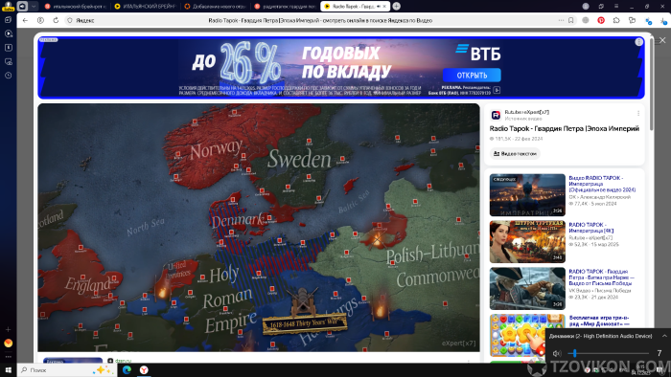Open the extensions puzzle icon
The height and width of the screenshot is (377, 671).
point(616,20)
